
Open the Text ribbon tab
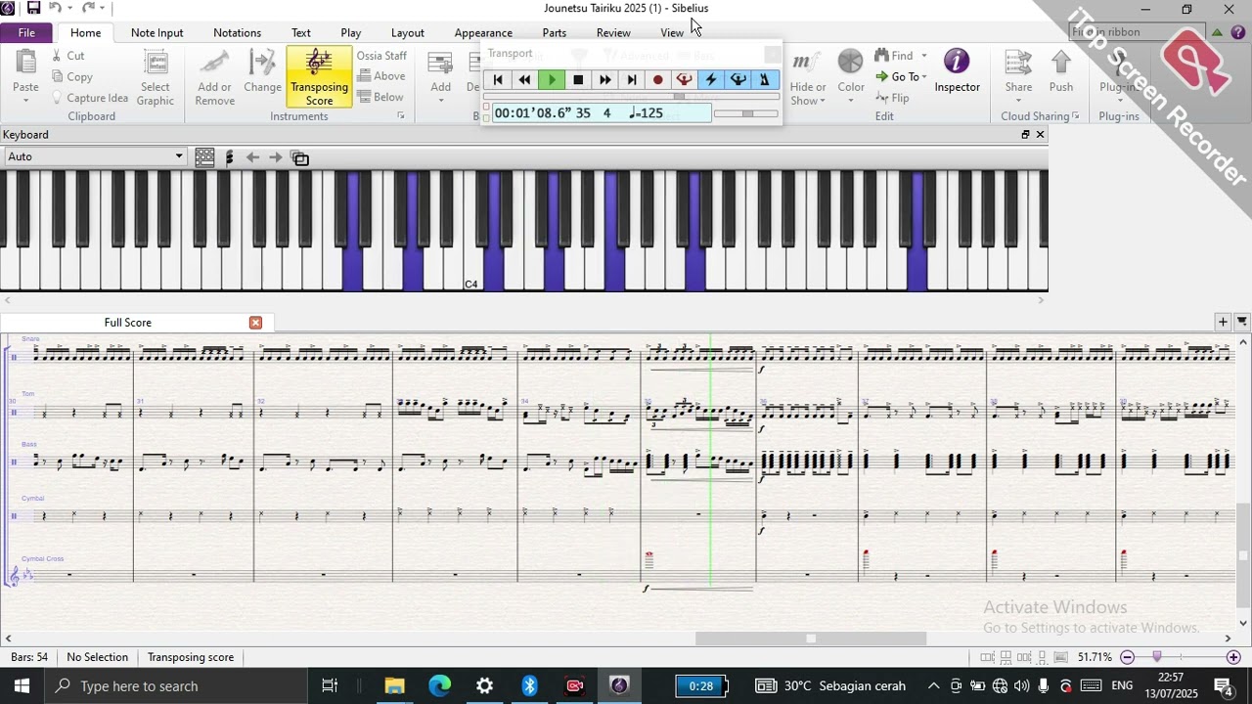tap(301, 33)
